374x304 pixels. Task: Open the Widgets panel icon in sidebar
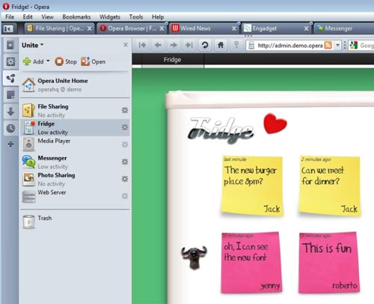coord(10,61)
